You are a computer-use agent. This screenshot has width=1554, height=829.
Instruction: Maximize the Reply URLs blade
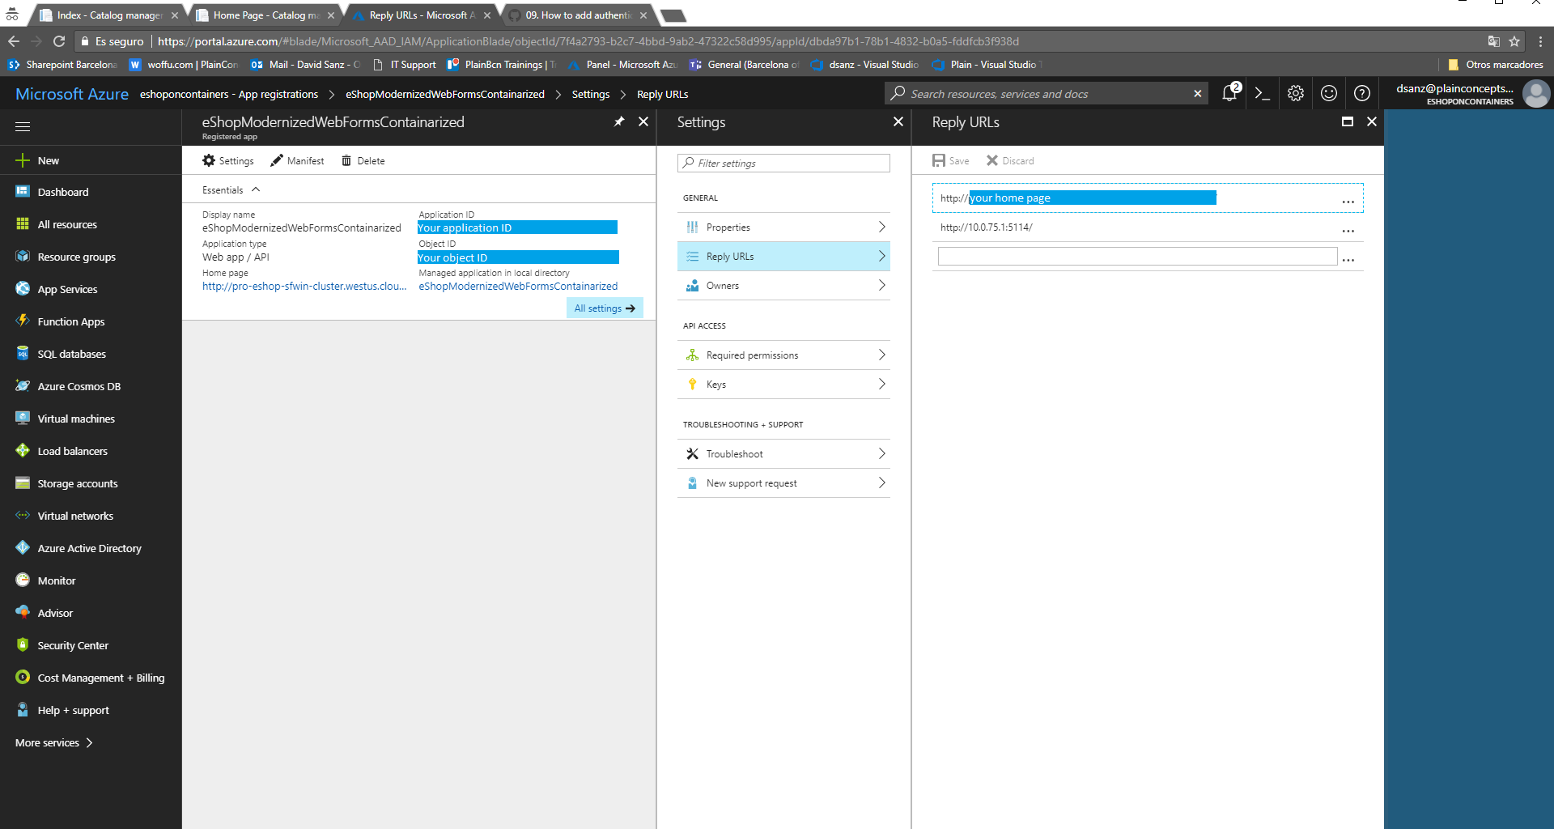coord(1348,121)
